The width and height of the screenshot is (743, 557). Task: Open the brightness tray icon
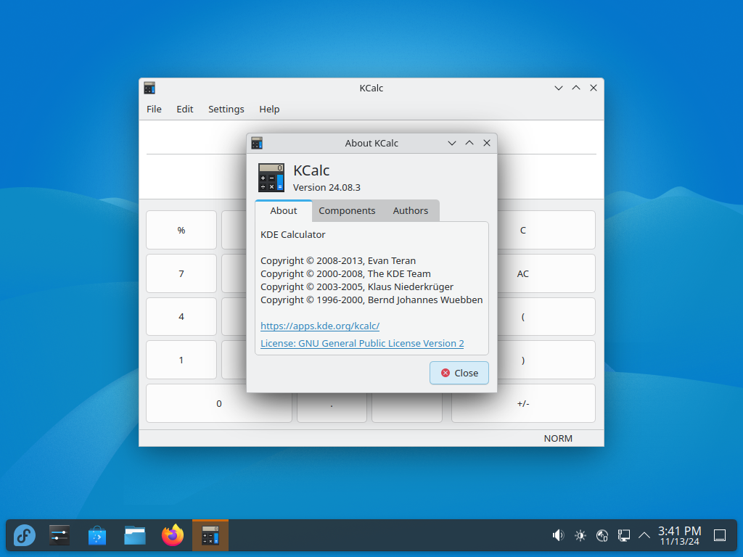(580, 536)
